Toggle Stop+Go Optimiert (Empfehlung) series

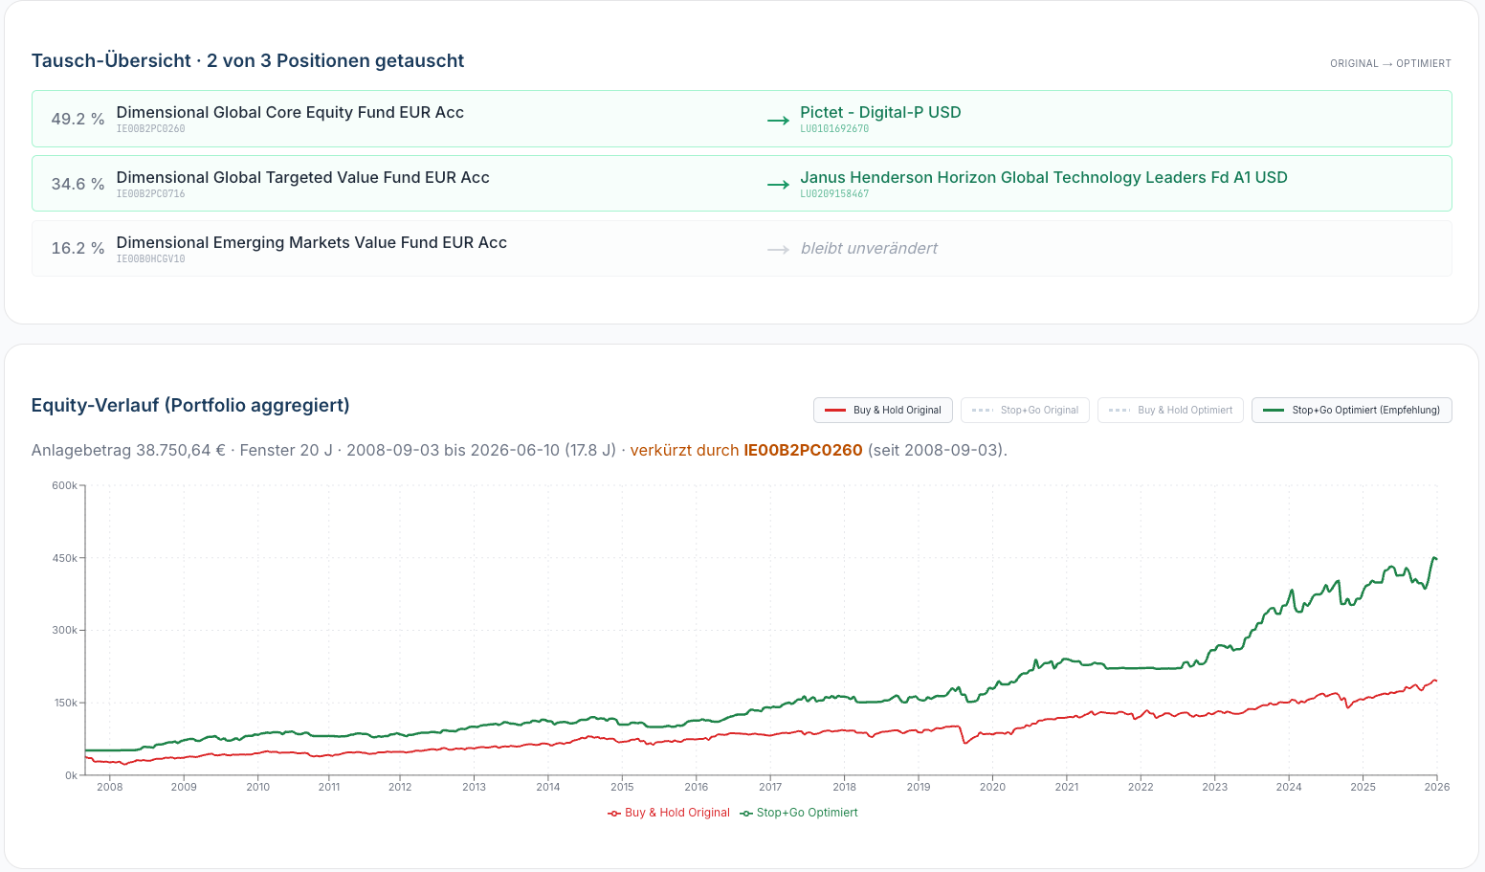point(1351,410)
